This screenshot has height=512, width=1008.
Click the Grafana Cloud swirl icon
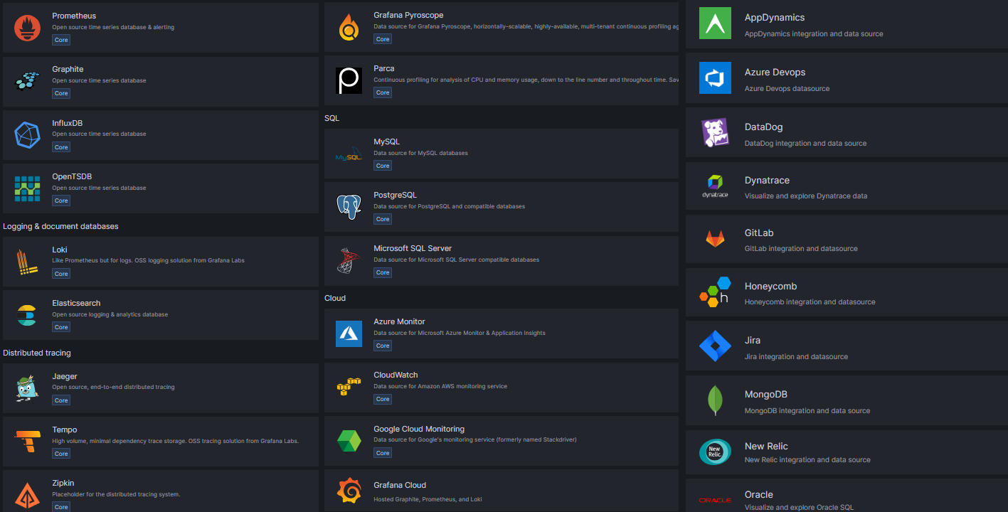(x=349, y=491)
